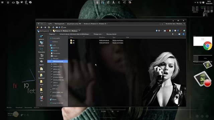Close the Windows 8, Windows 8.1 tab
Screen dimensions: 214x120
(80, 31)
